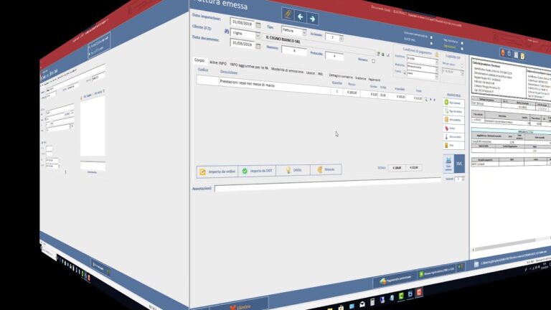This screenshot has height=310, width=551.
Task: Click the red C icon in taskbar
Action: coord(419,292)
